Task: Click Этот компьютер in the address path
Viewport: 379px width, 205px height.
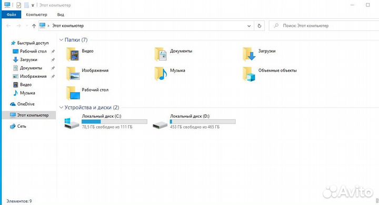Action: pyautogui.click(x=68, y=26)
